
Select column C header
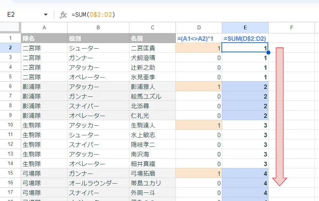(x=152, y=28)
